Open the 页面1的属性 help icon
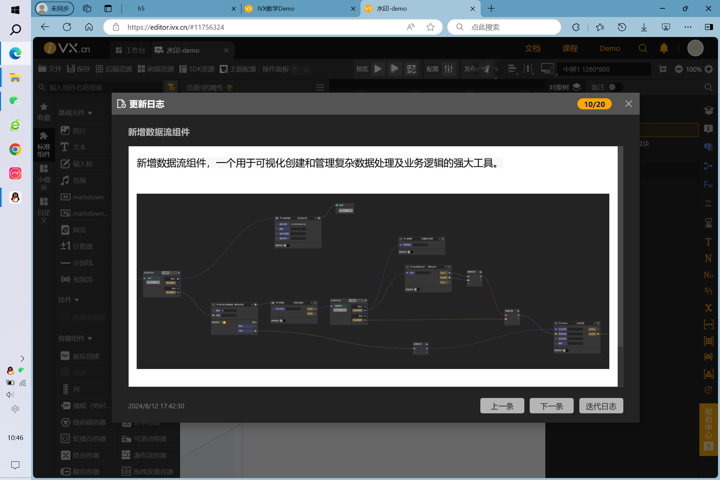 pos(229,88)
